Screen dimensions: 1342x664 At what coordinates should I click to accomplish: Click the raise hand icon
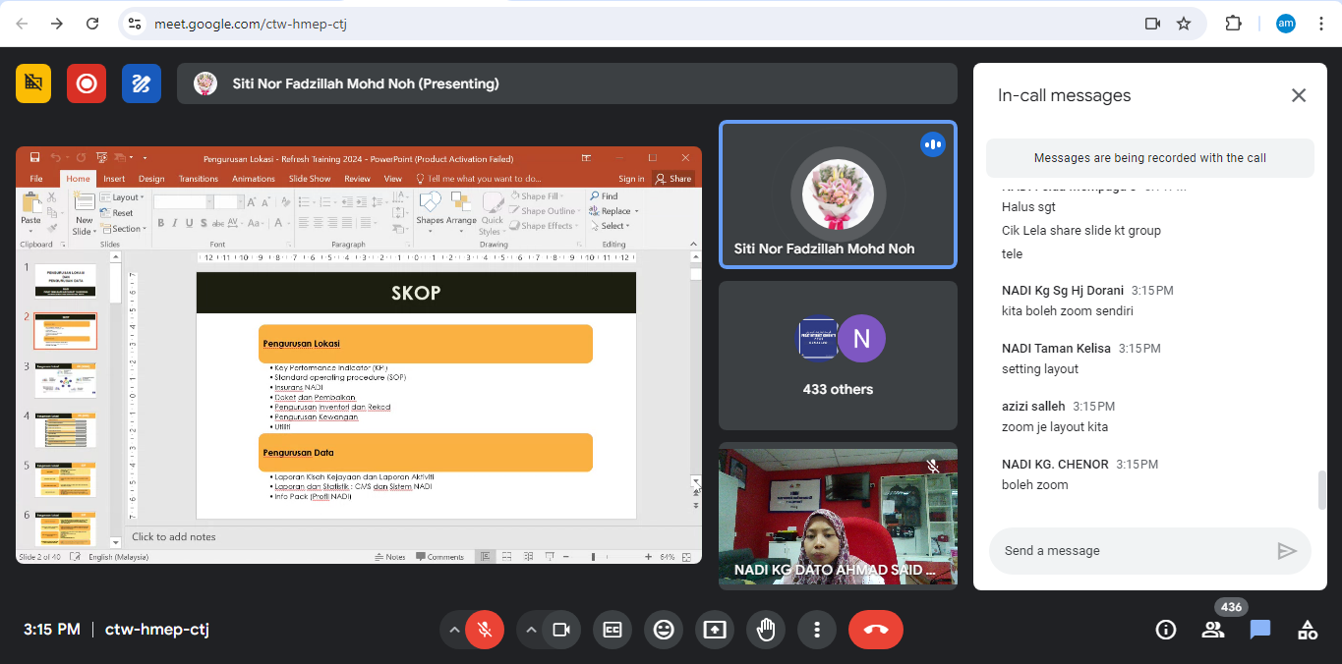766,630
